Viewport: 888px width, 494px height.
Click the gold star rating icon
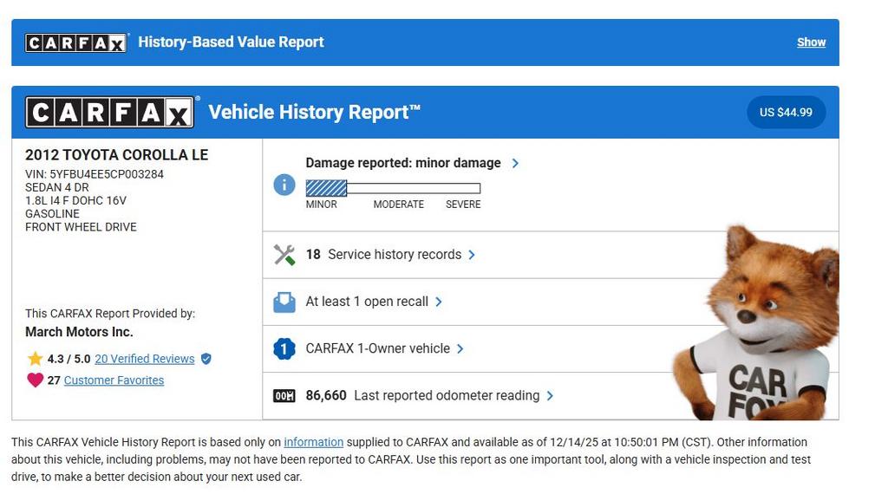click(x=35, y=359)
